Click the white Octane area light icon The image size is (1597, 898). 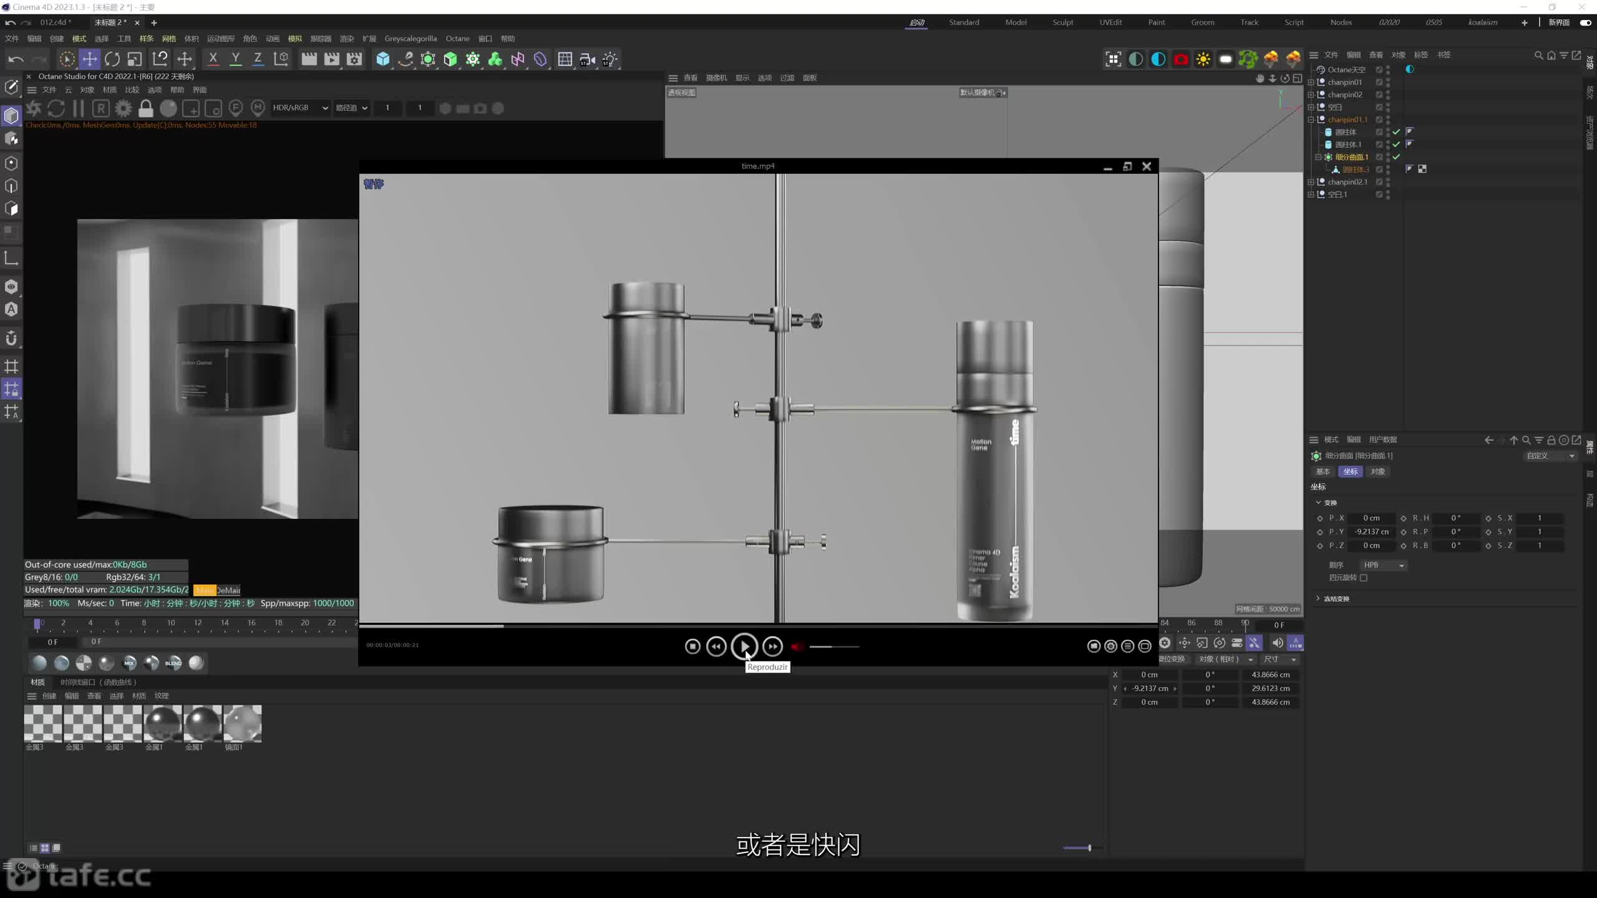1226,59
